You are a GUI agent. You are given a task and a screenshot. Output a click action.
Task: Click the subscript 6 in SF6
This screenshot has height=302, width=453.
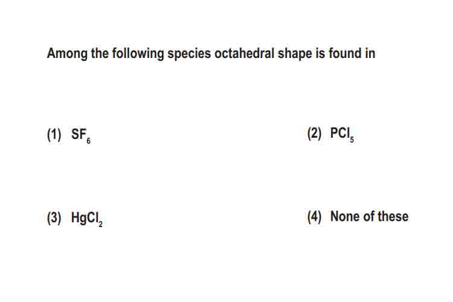(x=88, y=141)
